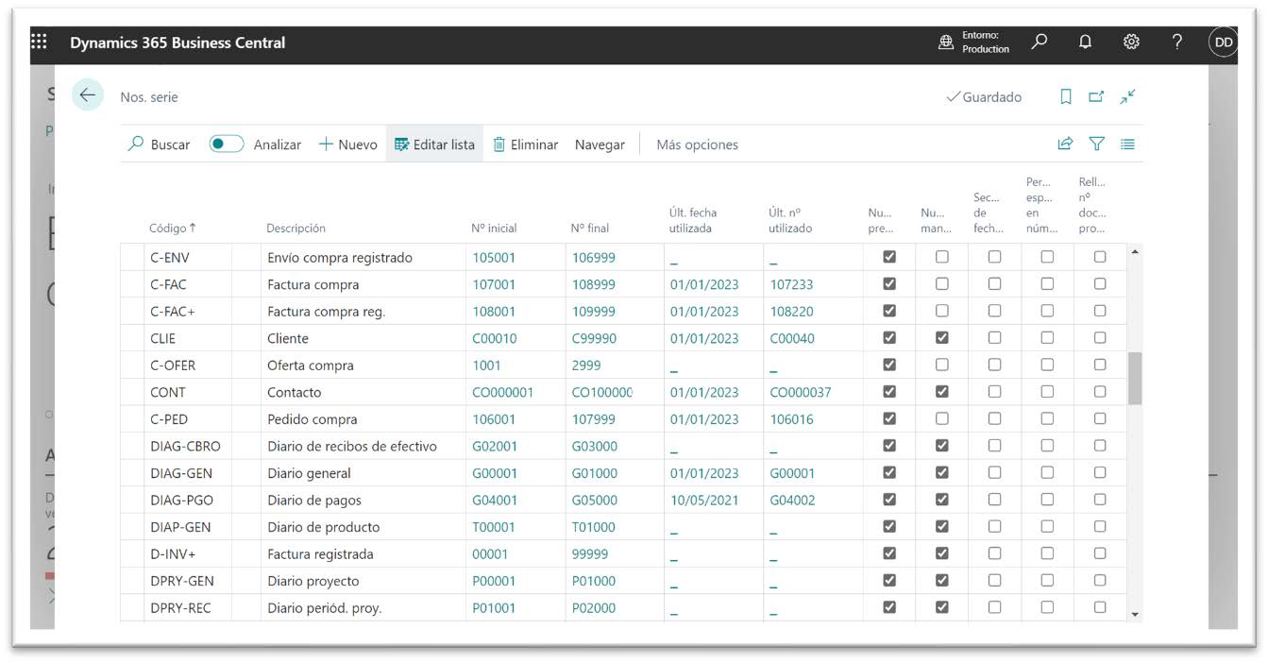Click the scrollbar up arrow
The image size is (1268, 663).
click(1135, 252)
